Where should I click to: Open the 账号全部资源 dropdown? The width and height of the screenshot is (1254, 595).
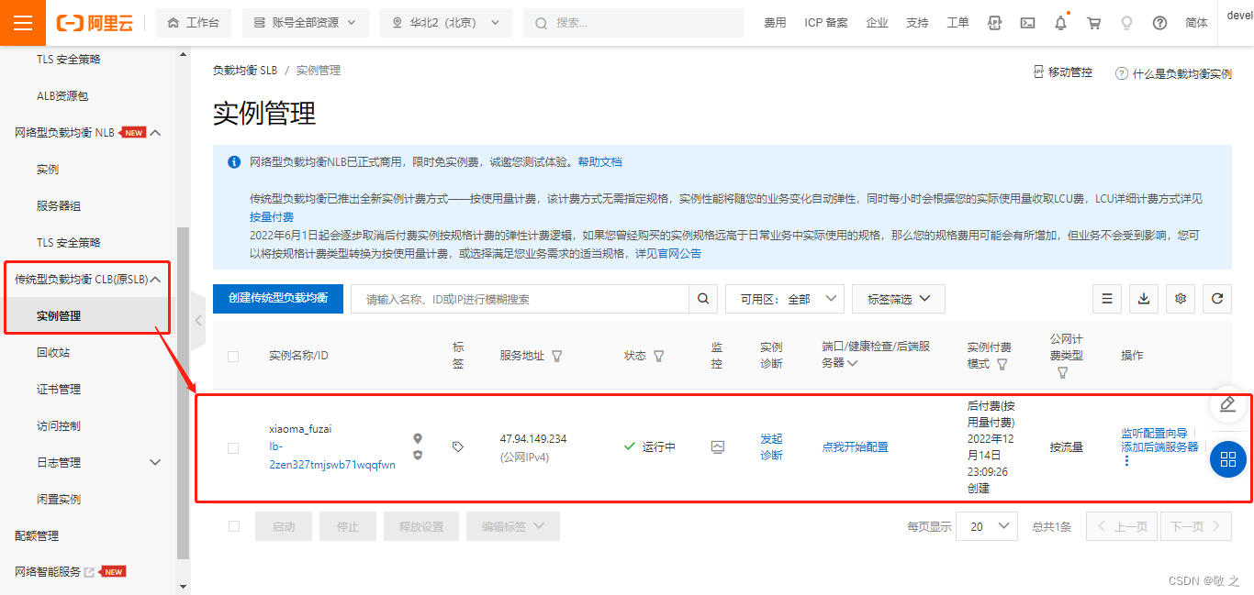[306, 23]
